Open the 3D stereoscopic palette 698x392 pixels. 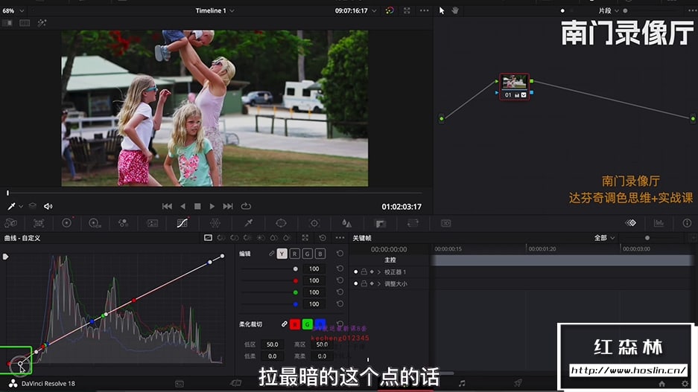coord(445,223)
